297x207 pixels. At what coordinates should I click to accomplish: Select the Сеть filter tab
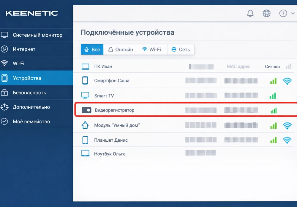[181, 50]
